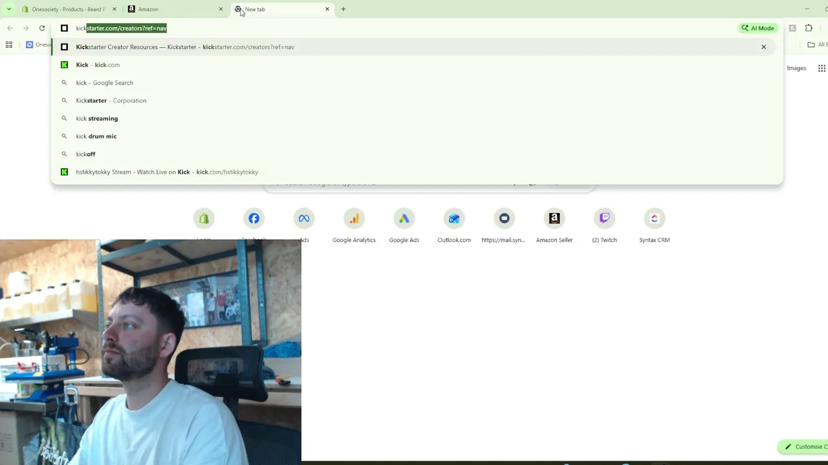Click the grey extension icon beside Extensions
This screenshot has width=828, height=465.
coord(792,28)
